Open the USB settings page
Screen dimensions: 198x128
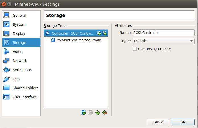tap(16, 79)
